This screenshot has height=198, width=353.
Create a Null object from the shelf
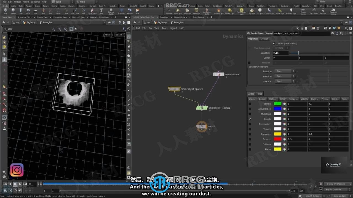point(43,11)
